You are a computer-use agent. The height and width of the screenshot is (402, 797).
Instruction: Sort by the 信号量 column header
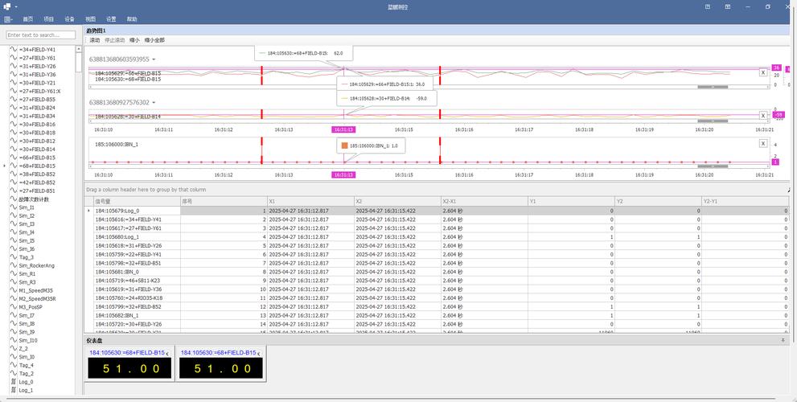pos(138,201)
